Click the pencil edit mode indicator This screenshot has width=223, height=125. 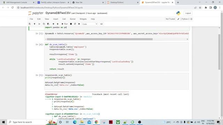pos(178,19)
